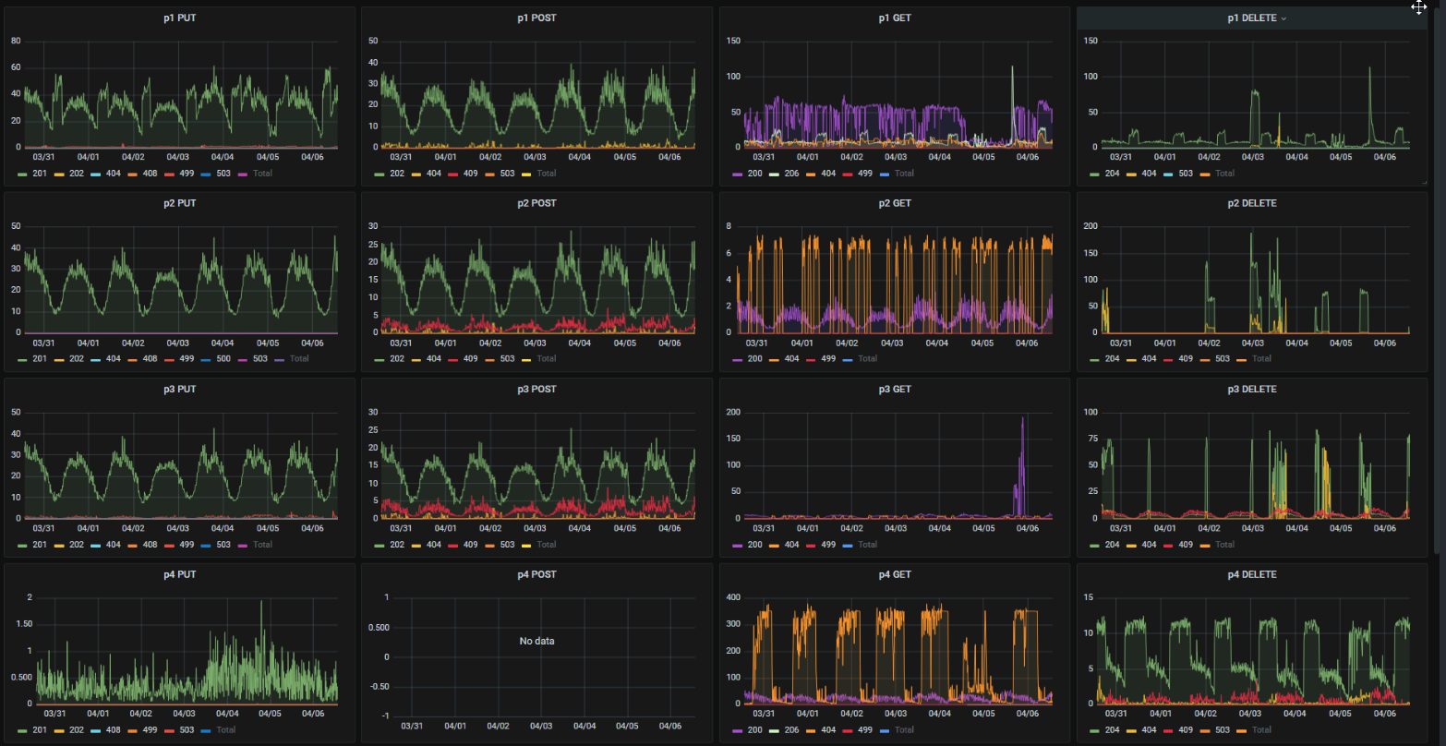Image resolution: width=1446 pixels, height=746 pixels.
Task: Open the p4 GET panel title menu
Action: [x=895, y=574]
